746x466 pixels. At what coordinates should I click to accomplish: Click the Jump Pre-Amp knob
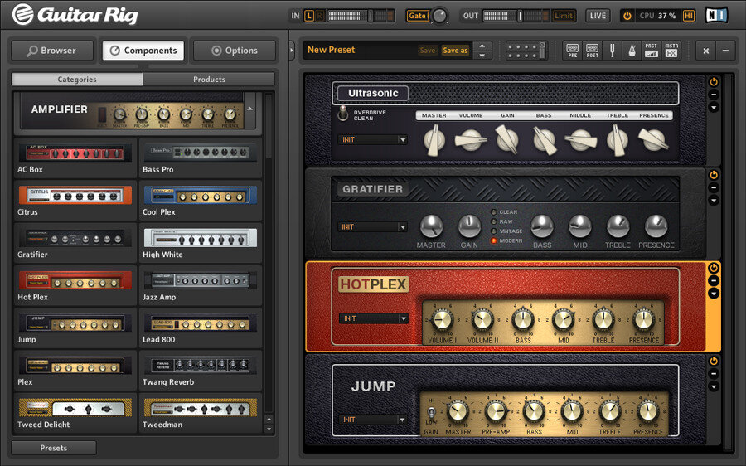point(496,411)
